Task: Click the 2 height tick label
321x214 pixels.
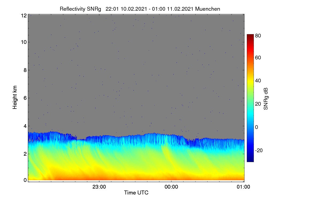Action: tap(25, 154)
